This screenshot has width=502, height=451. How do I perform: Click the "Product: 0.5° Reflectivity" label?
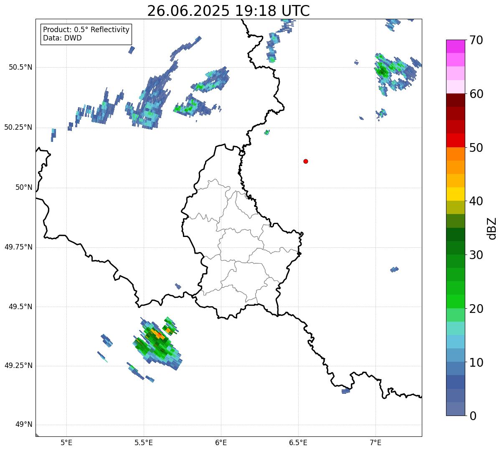[86, 30]
